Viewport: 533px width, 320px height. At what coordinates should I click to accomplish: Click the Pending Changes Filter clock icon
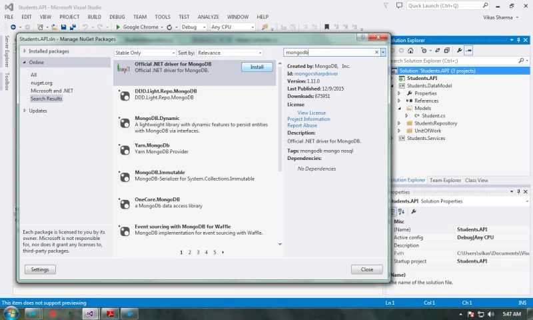point(424,50)
